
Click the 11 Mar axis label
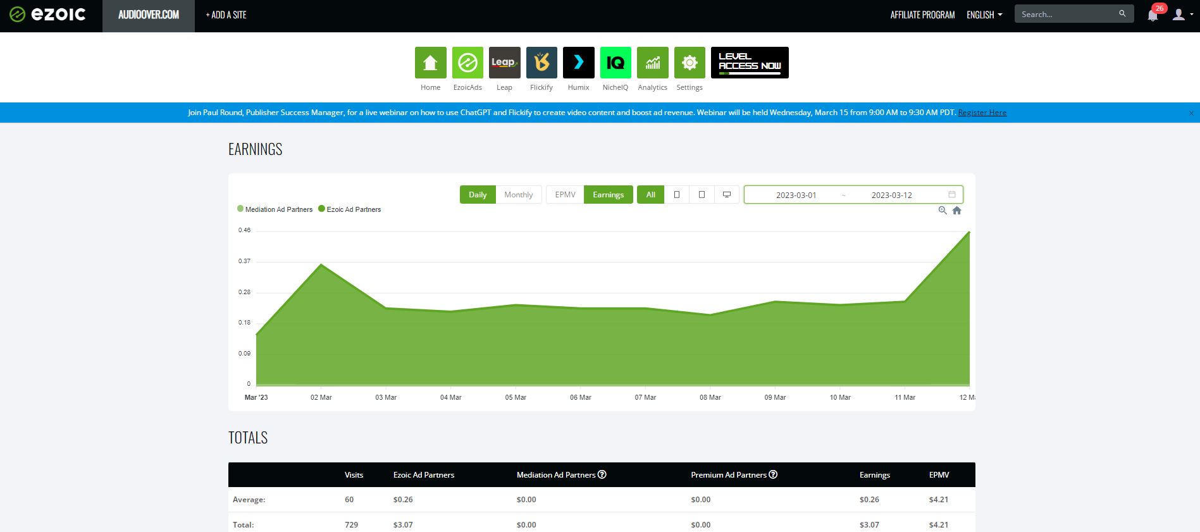905,397
